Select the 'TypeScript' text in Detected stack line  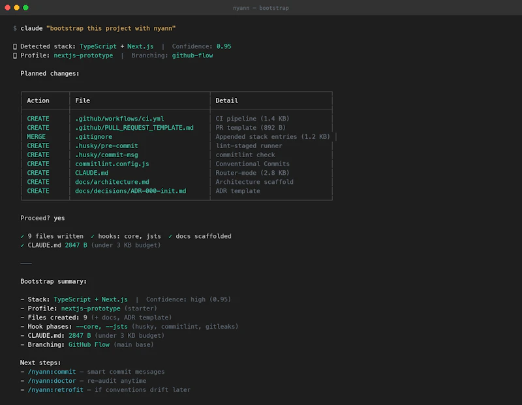pyautogui.click(x=98, y=46)
